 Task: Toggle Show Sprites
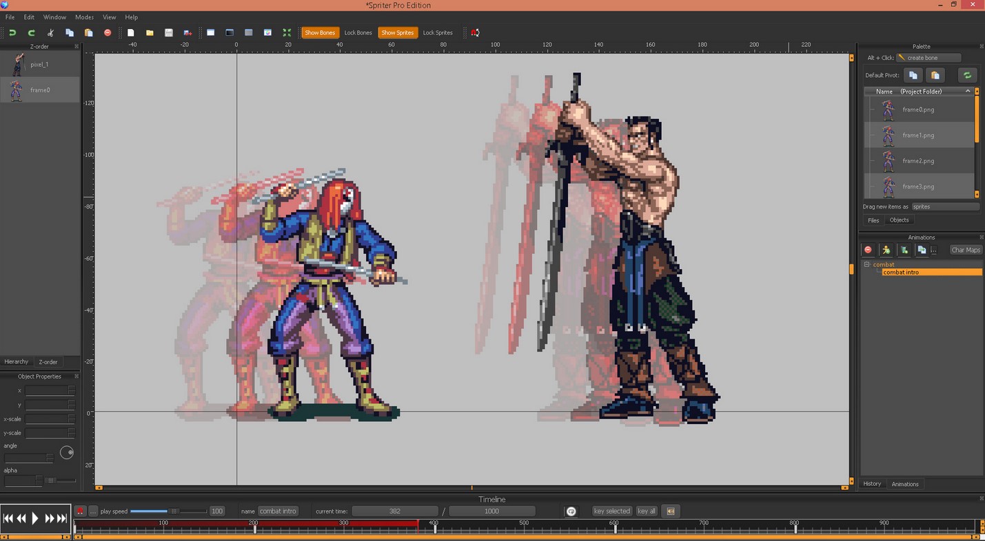pos(398,32)
